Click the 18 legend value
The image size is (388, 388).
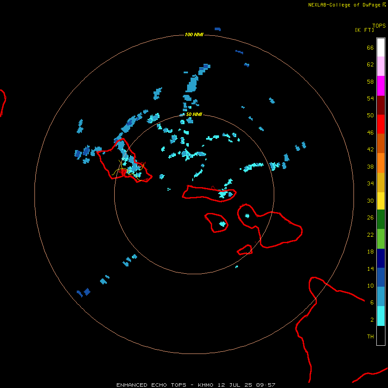tap(370, 252)
